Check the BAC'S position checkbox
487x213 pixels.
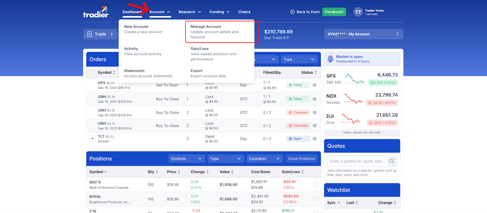click(315, 185)
